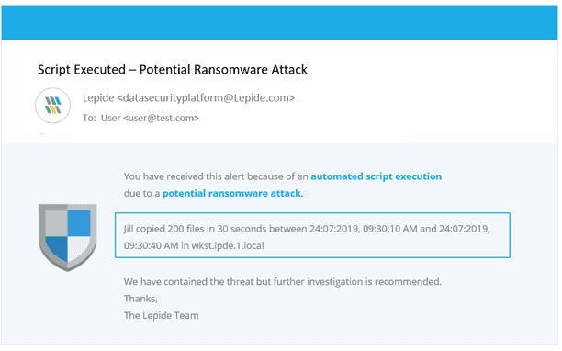This screenshot has width=562, height=351.
Task: Click the shield security icon
Action: 67,237
